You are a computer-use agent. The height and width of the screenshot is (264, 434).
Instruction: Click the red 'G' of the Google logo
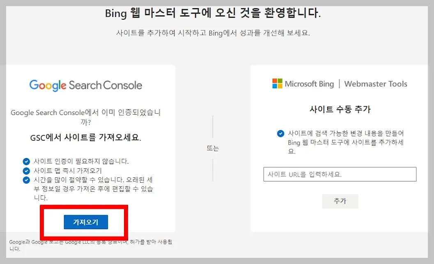(34, 85)
